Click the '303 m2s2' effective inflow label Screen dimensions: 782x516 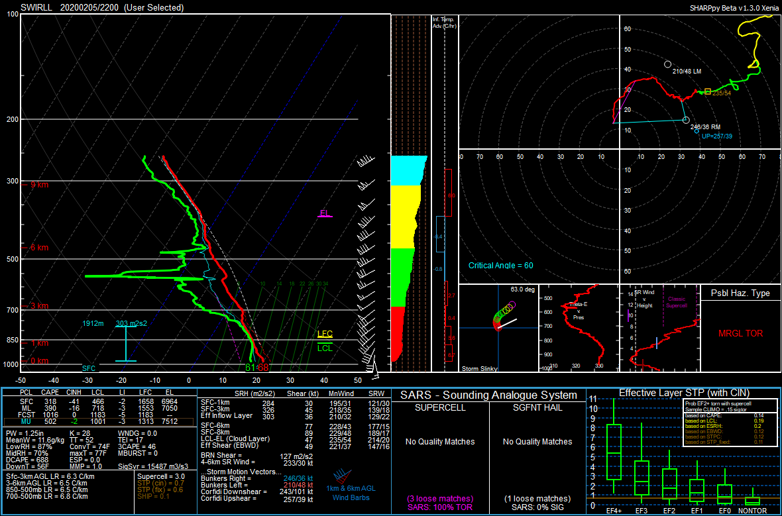(131, 323)
